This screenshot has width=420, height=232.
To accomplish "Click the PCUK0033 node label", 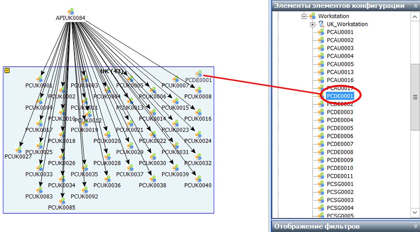I will coord(39,174).
